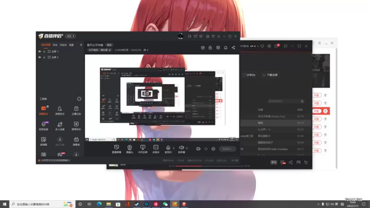The height and width of the screenshot is (208, 370).
Task: Expand microphone options arrow
Action: 174,148
